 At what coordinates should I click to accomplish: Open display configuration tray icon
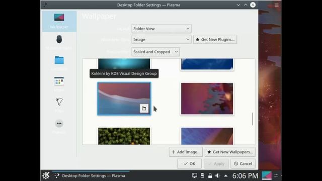pyautogui.click(x=194, y=175)
